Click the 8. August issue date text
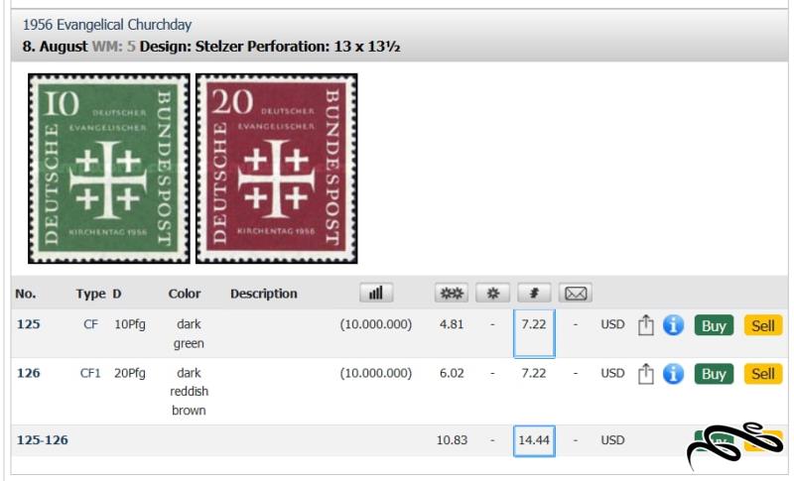The image size is (794, 481). [x=56, y=47]
